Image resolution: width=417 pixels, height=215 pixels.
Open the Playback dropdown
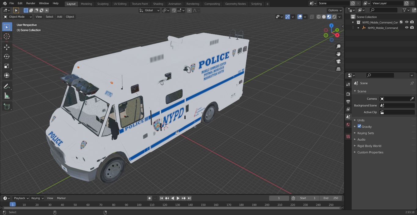pyautogui.click(x=21, y=198)
